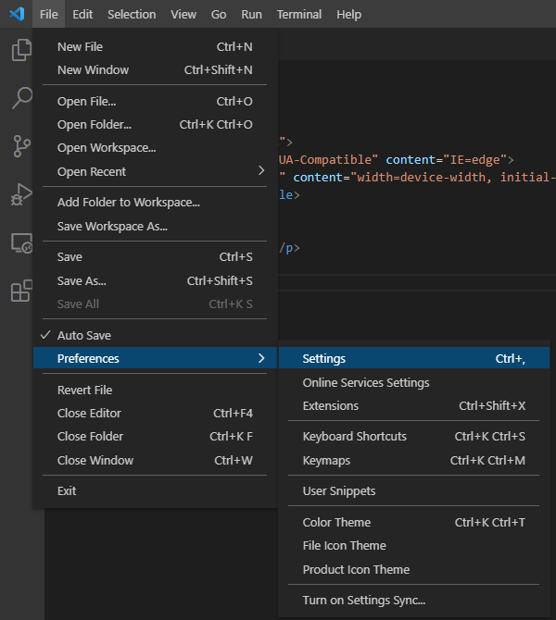Expand the Open Recent submenu arrow
The width and height of the screenshot is (556, 620).
click(x=261, y=171)
